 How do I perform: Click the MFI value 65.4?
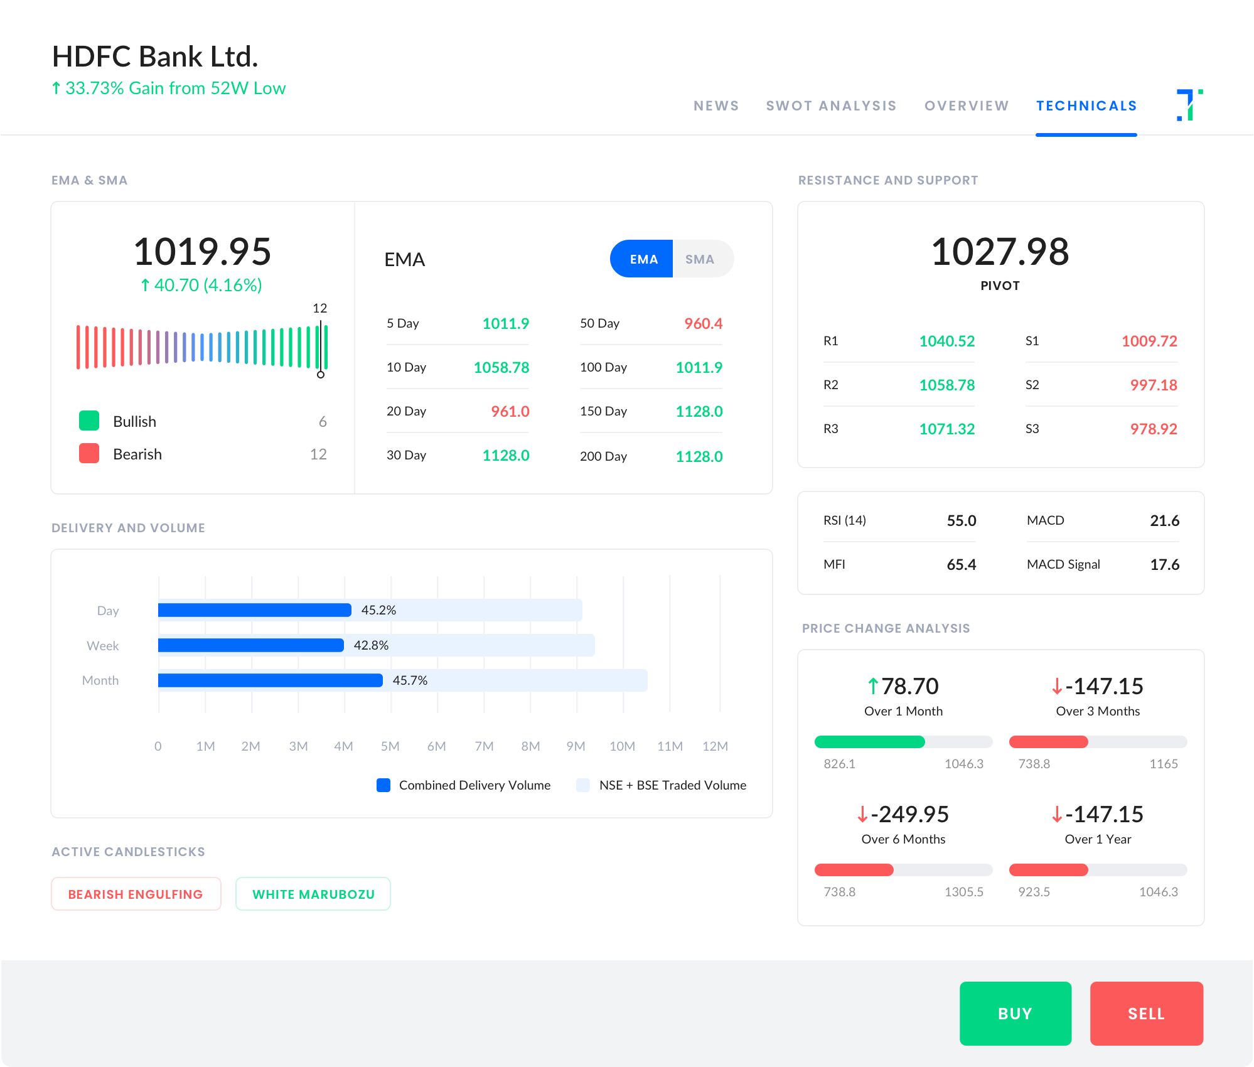point(961,564)
